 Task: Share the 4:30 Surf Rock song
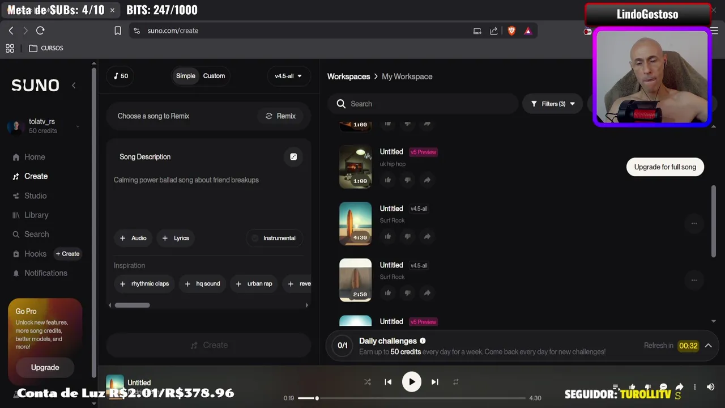point(427,236)
